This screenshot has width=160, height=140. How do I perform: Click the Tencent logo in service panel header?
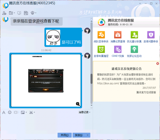point(101,22)
